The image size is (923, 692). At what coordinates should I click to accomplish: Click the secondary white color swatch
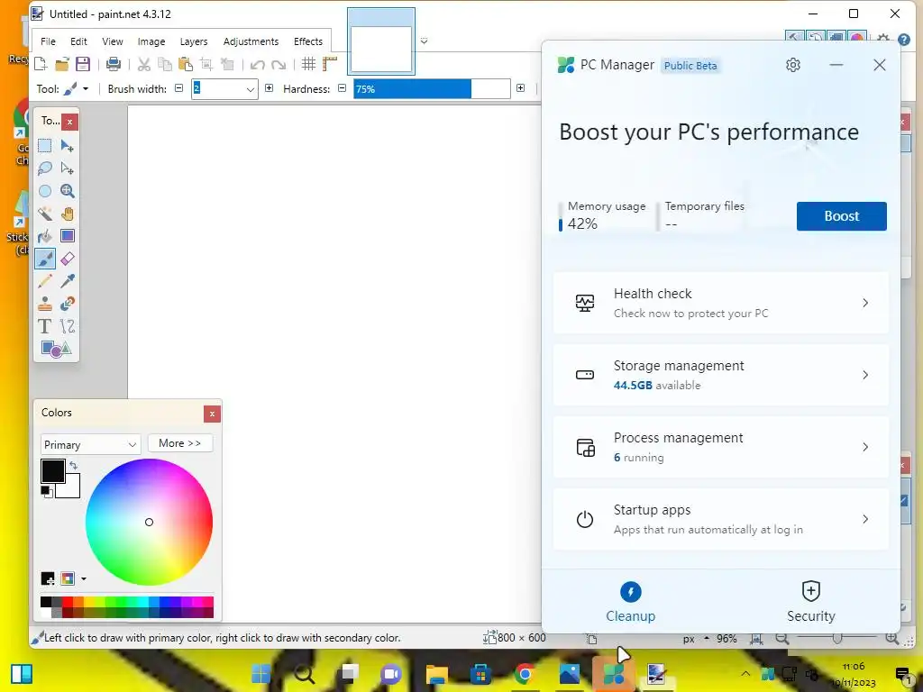coord(71,488)
